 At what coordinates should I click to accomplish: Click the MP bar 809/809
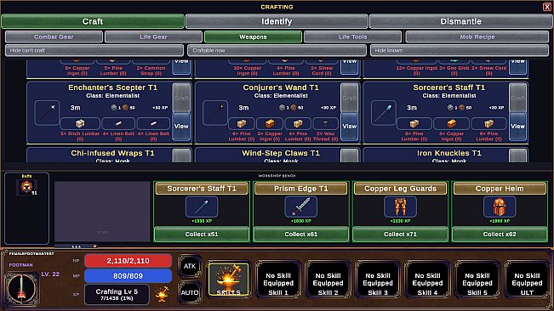pyautogui.click(x=128, y=276)
